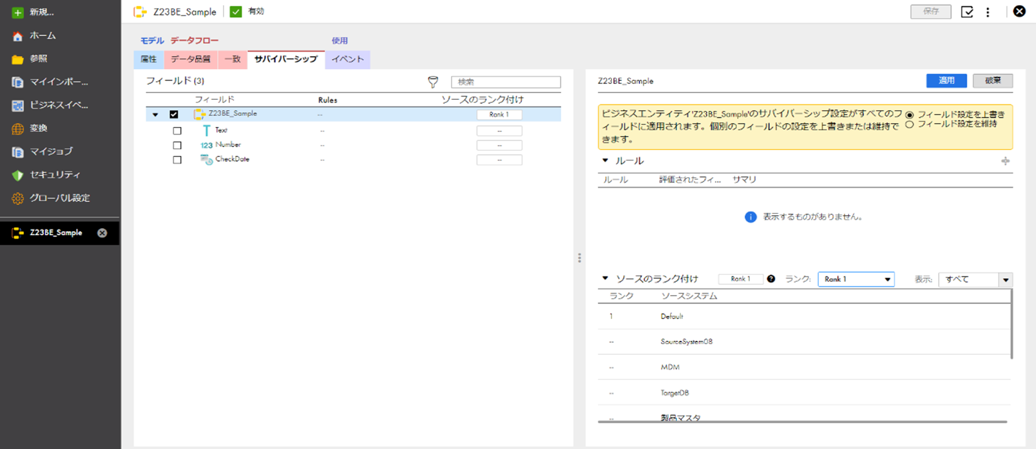Check the Number field checkbox
The width and height of the screenshot is (1036, 449).
pyautogui.click(x=177, y=146)
